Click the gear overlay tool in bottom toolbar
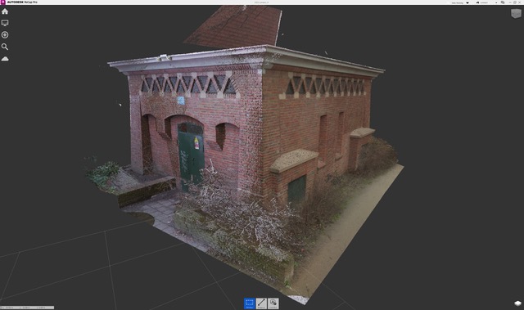This screenshot has height=310, width=524. click(273, 303)
